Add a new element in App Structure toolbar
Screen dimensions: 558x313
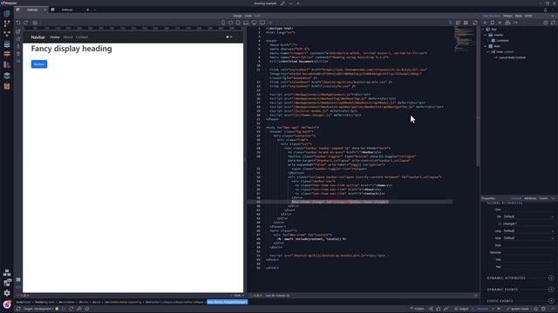pos(485,23)
